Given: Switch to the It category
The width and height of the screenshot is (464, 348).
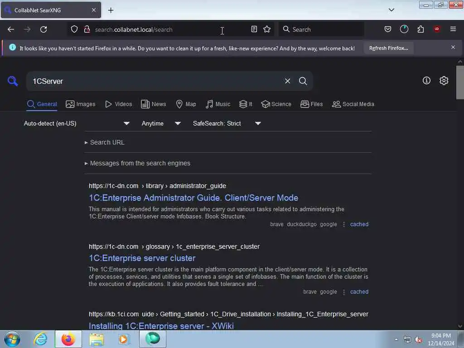Looking at the screenshot, I should tap(246, 104).
